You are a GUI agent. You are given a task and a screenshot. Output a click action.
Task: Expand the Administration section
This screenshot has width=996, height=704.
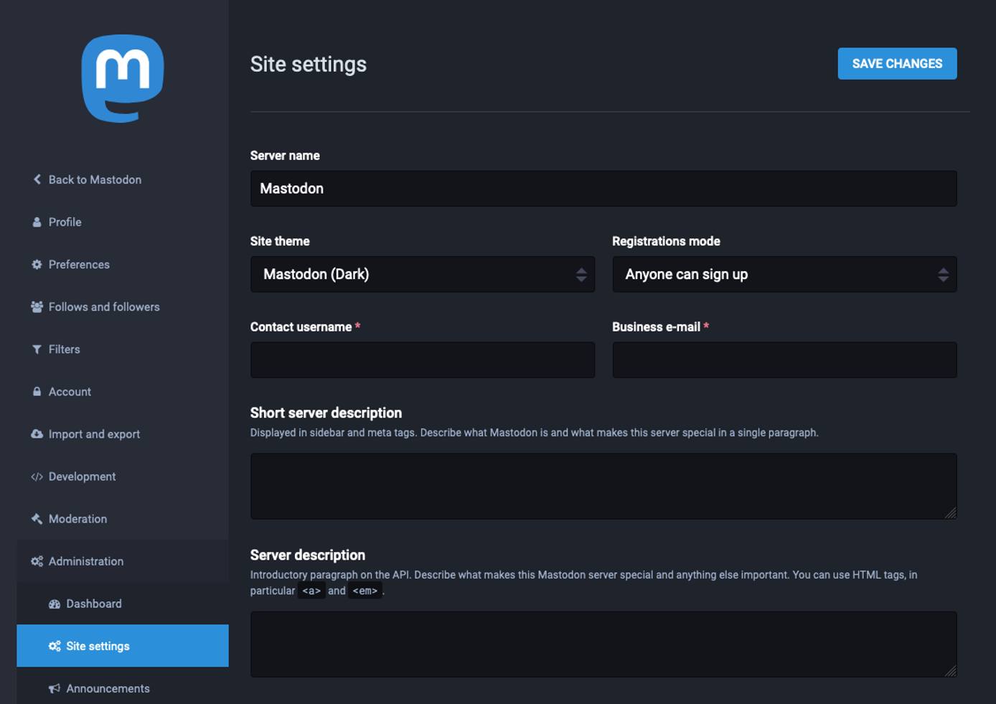tap(86, 560)
